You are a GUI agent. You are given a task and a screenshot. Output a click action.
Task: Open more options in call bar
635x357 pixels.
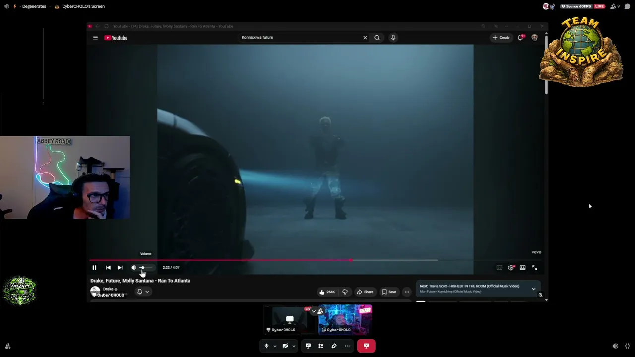(347, 346)
